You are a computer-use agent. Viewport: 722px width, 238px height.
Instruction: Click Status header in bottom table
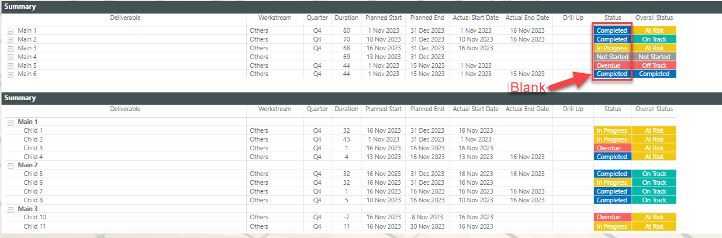tap(613, 109)
